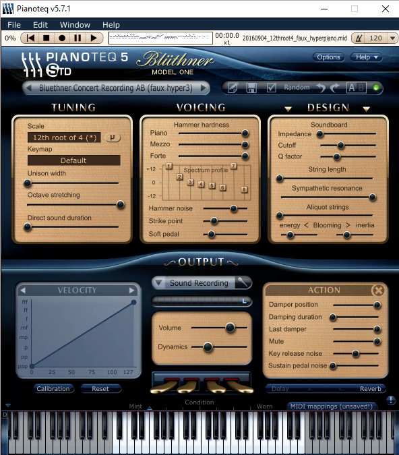Image resolution: width=399 pixels, height=455 pixels.
Task: Click spectrum profile harmonic 8 handle
Action: click(x=245, y=189)
